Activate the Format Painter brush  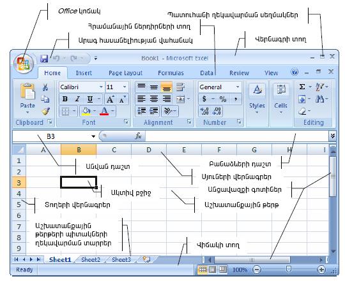point(45,112)
